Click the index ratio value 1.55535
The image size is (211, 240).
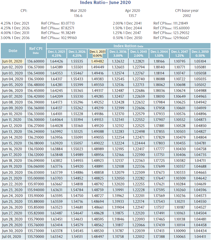(77, 61)
